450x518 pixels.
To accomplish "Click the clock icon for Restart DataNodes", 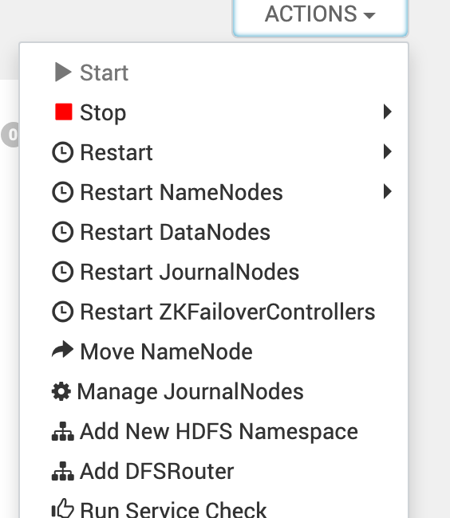I will click(x=62, y=232).
